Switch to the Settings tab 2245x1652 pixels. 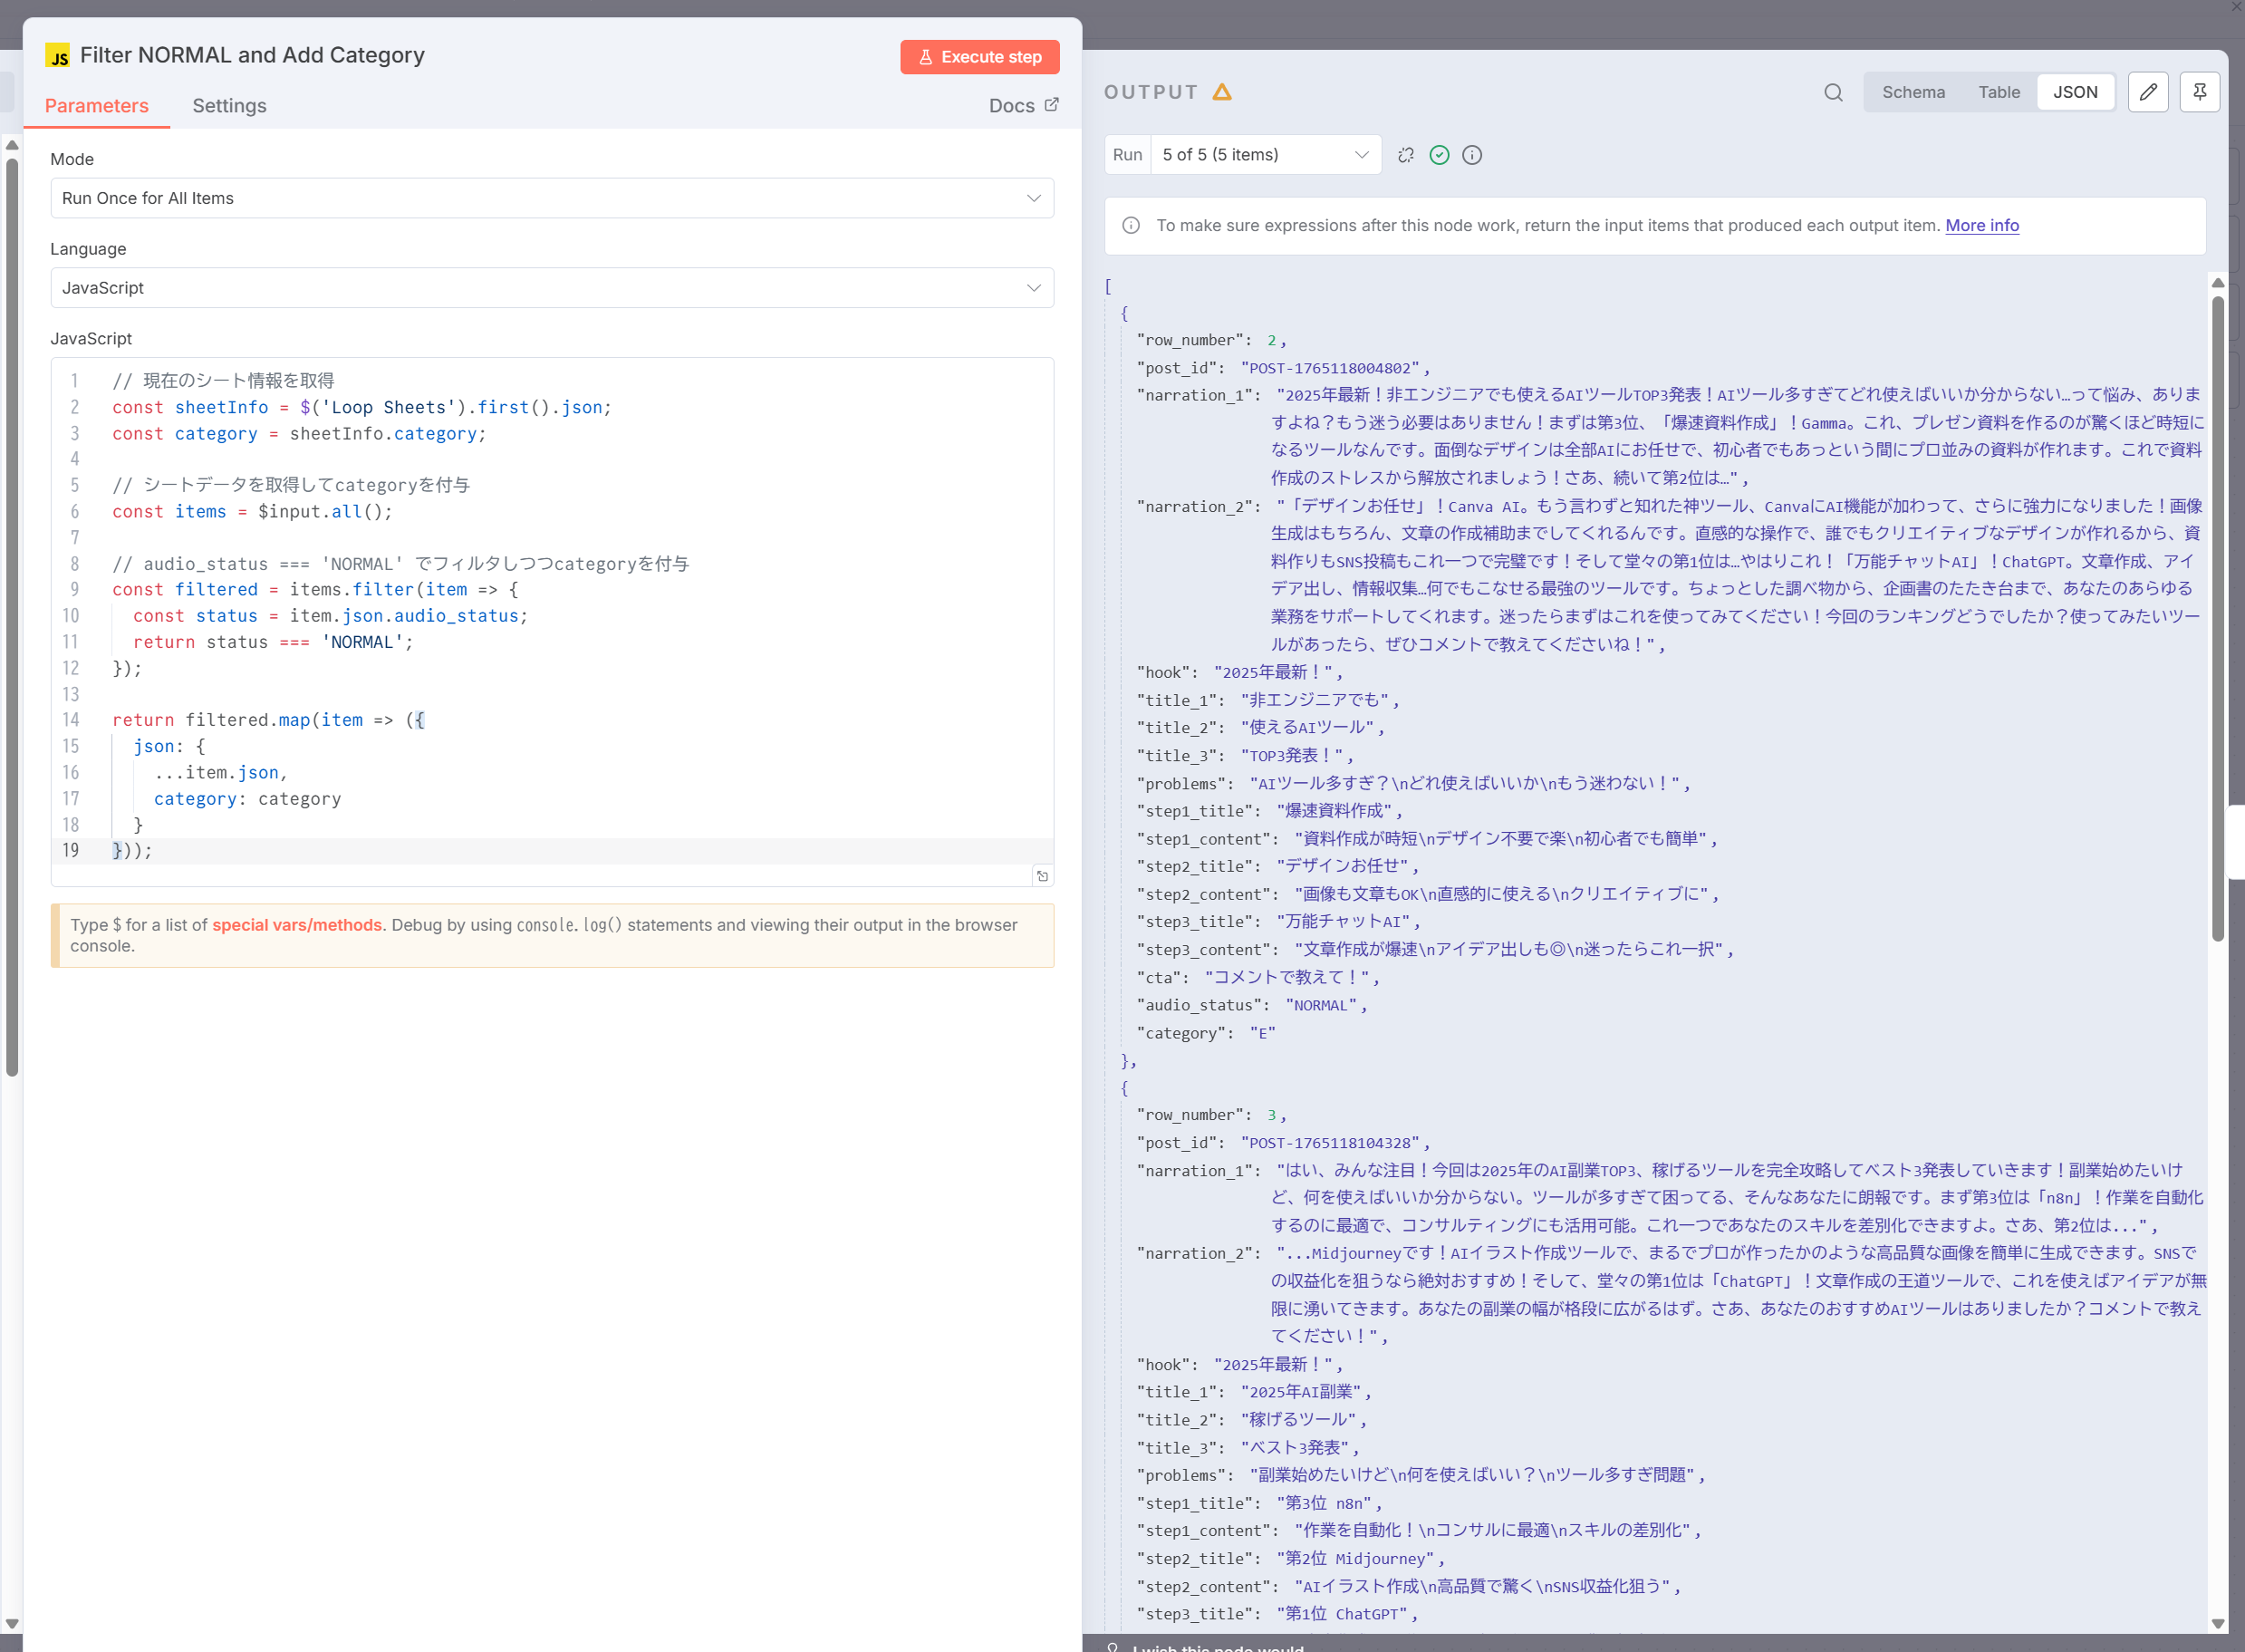[x=229, y=106]
